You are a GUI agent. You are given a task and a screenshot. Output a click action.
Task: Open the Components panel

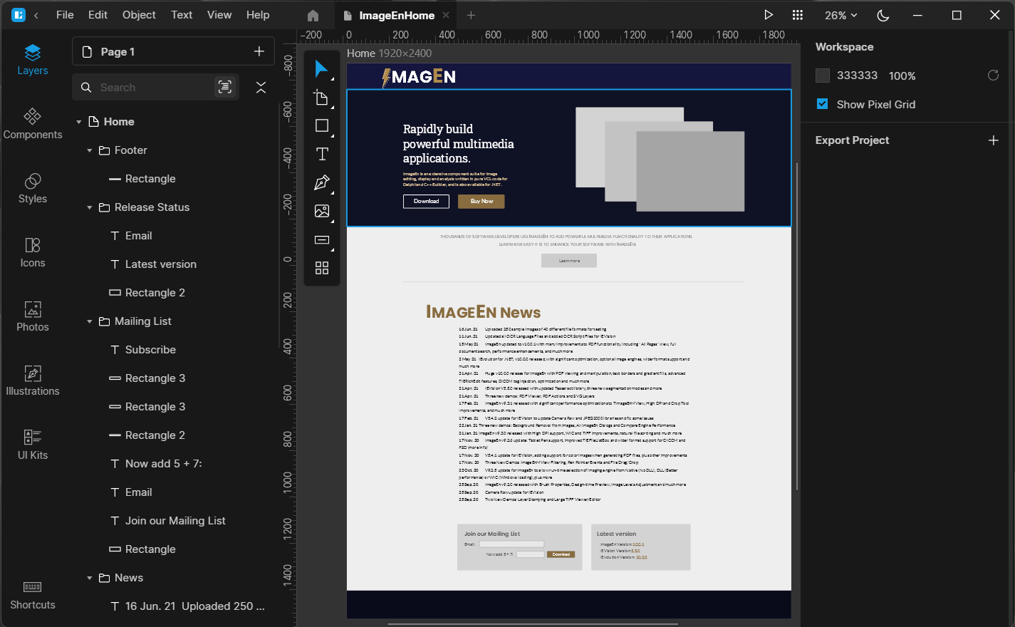point(33,124)
